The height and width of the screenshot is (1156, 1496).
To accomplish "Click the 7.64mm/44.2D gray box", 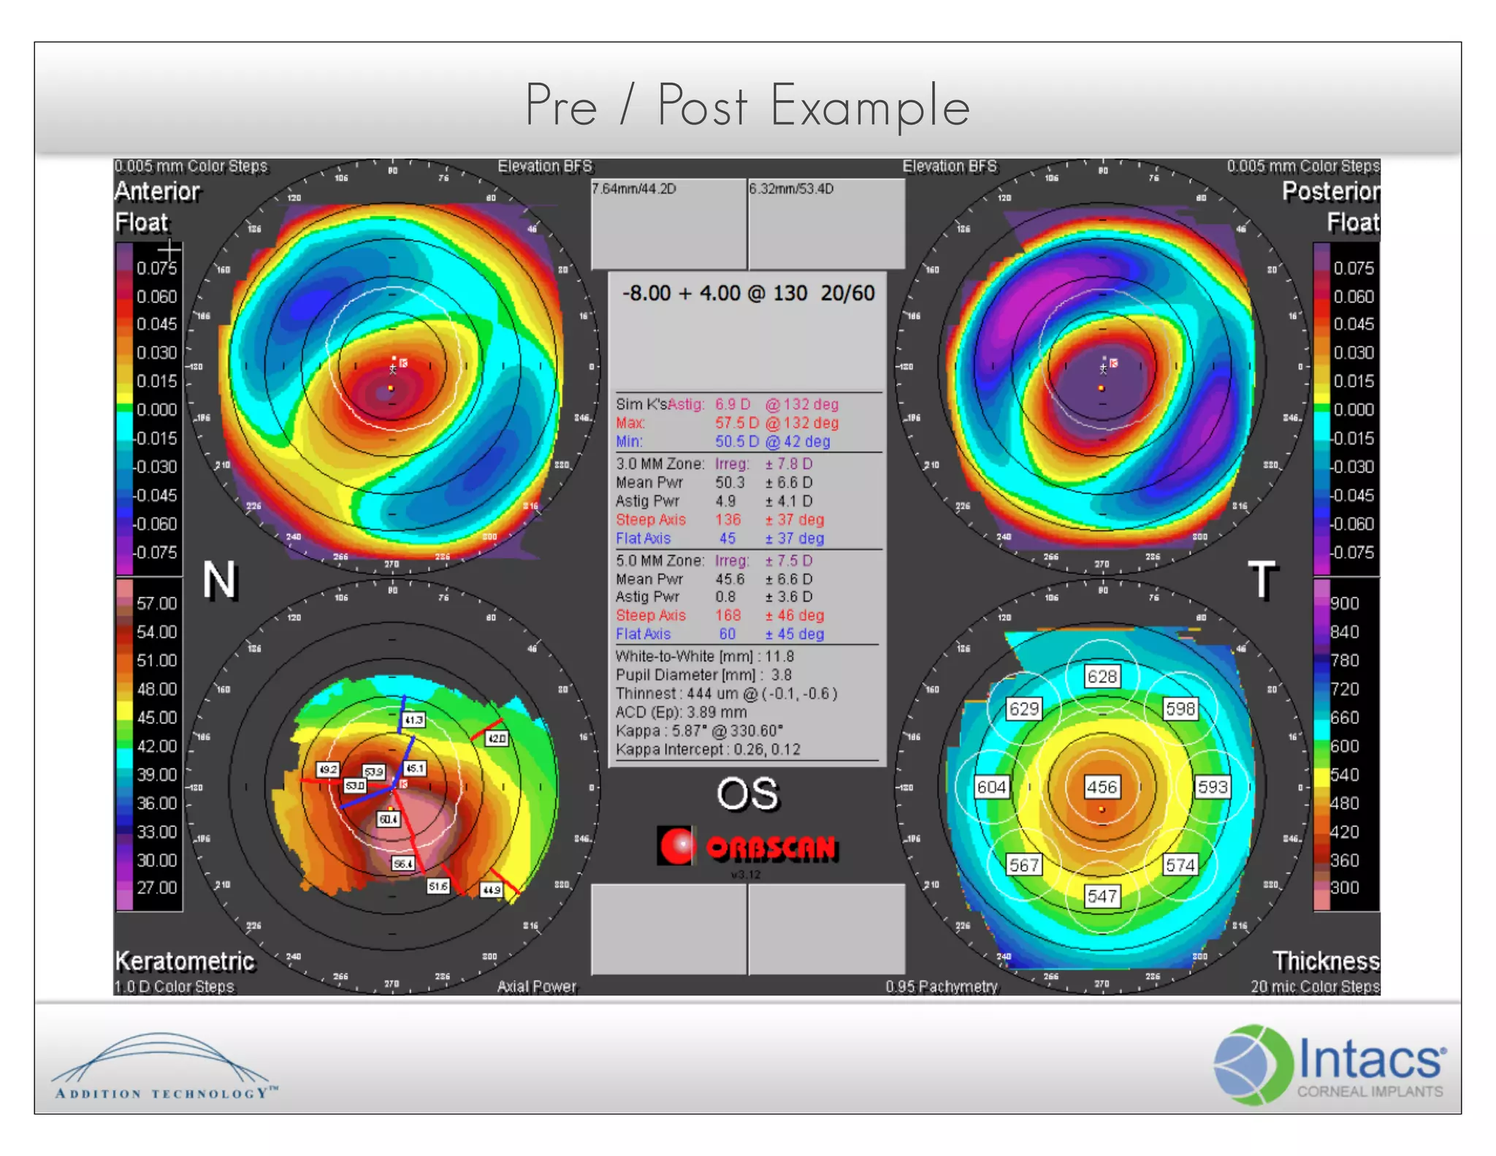I will coord(668,224).
